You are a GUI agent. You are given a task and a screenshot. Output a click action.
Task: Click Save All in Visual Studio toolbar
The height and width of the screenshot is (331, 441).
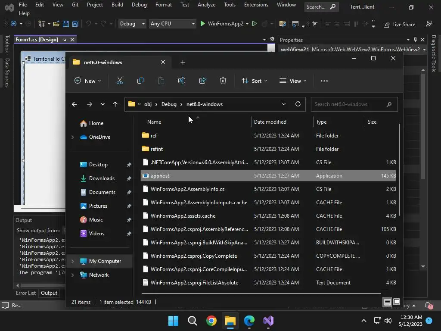pyautogui.click(x=75, y=24)
